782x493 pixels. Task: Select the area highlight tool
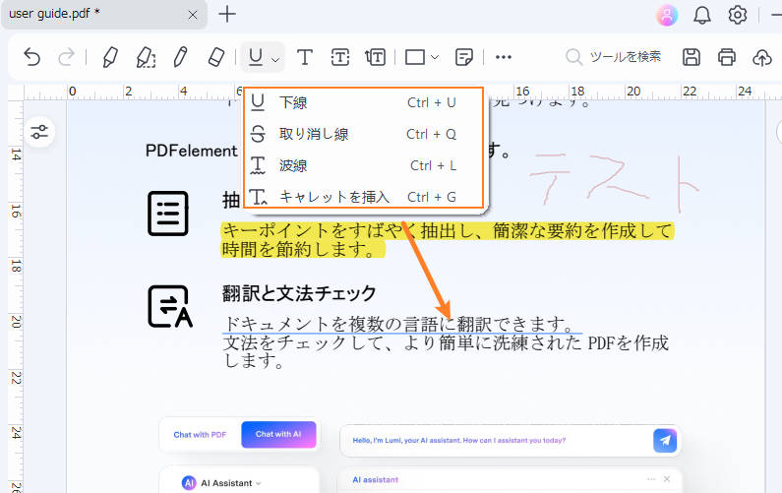(x=146, y=57)
